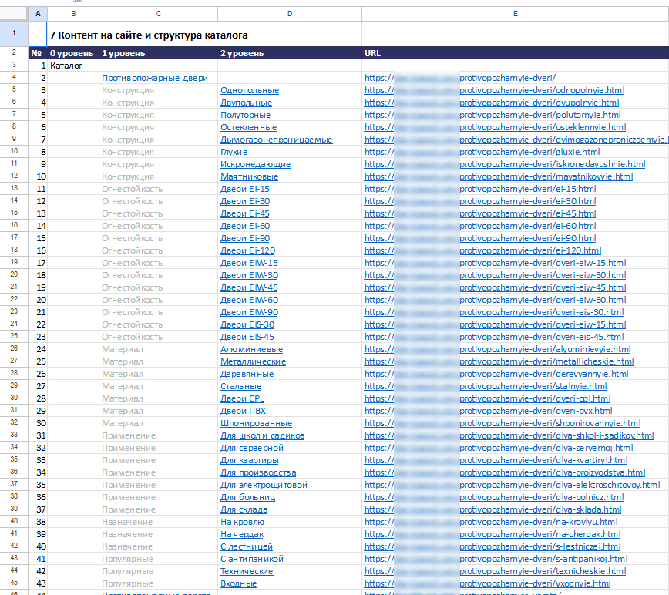Open the С антипаникой link
This screenshot has height=595, width=669.
tap(252, 559)
